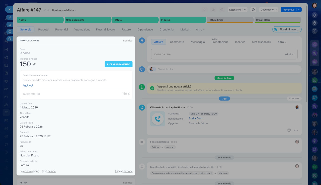Add a note to the planned call
Viewport: 321px width, 185px height.
(x=289, y=130)
